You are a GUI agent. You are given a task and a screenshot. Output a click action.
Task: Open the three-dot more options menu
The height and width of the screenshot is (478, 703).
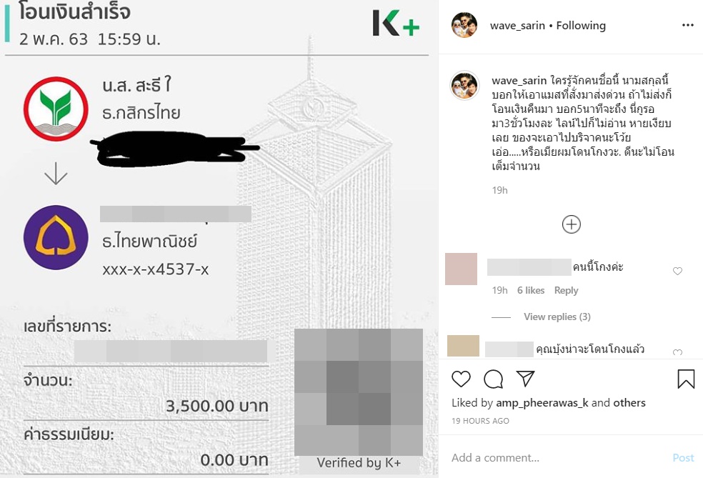coord(688,25)
